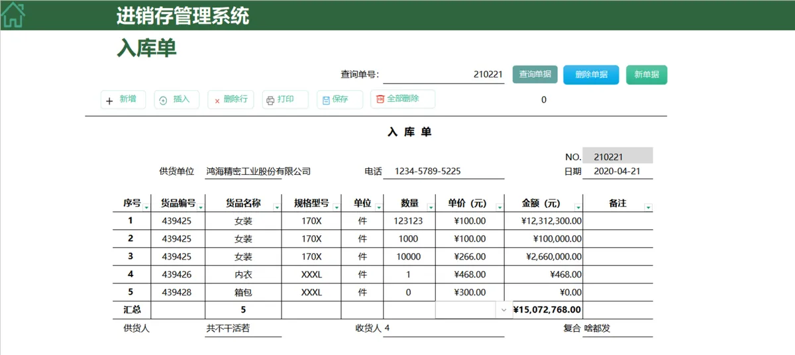
Task: Select quantity cell 123123
Action: [409, 221]
